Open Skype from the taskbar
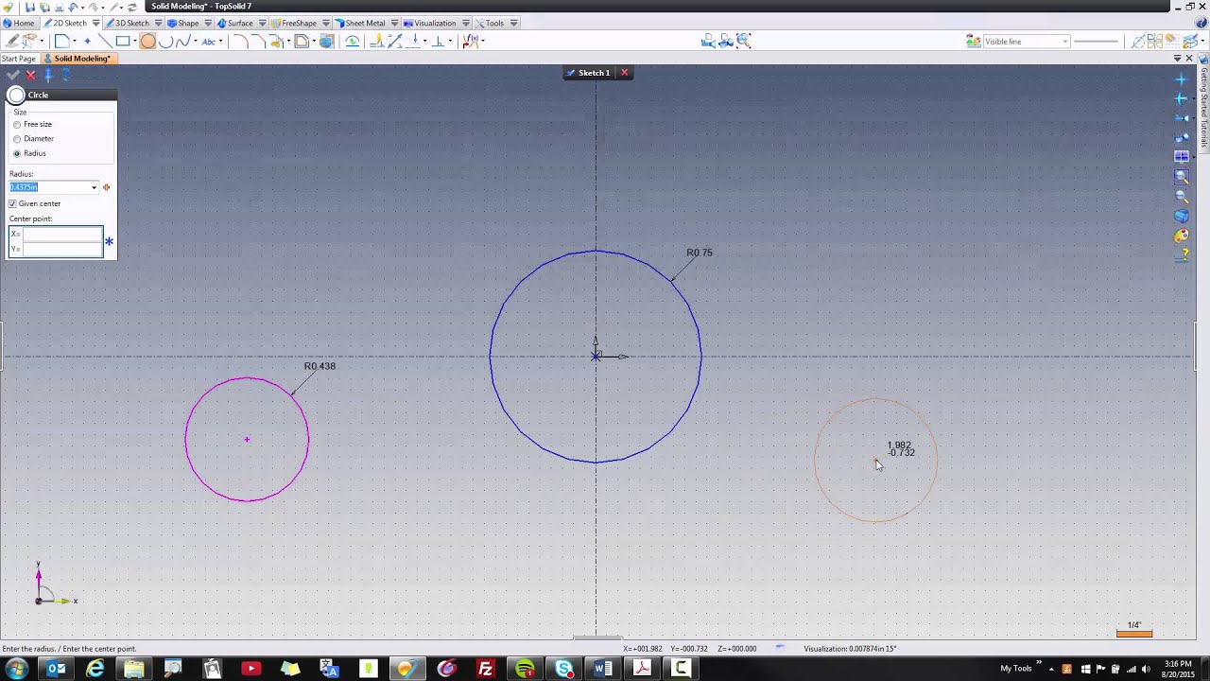The height and width of the screenshot is (681, 1210). coord(563,669)
